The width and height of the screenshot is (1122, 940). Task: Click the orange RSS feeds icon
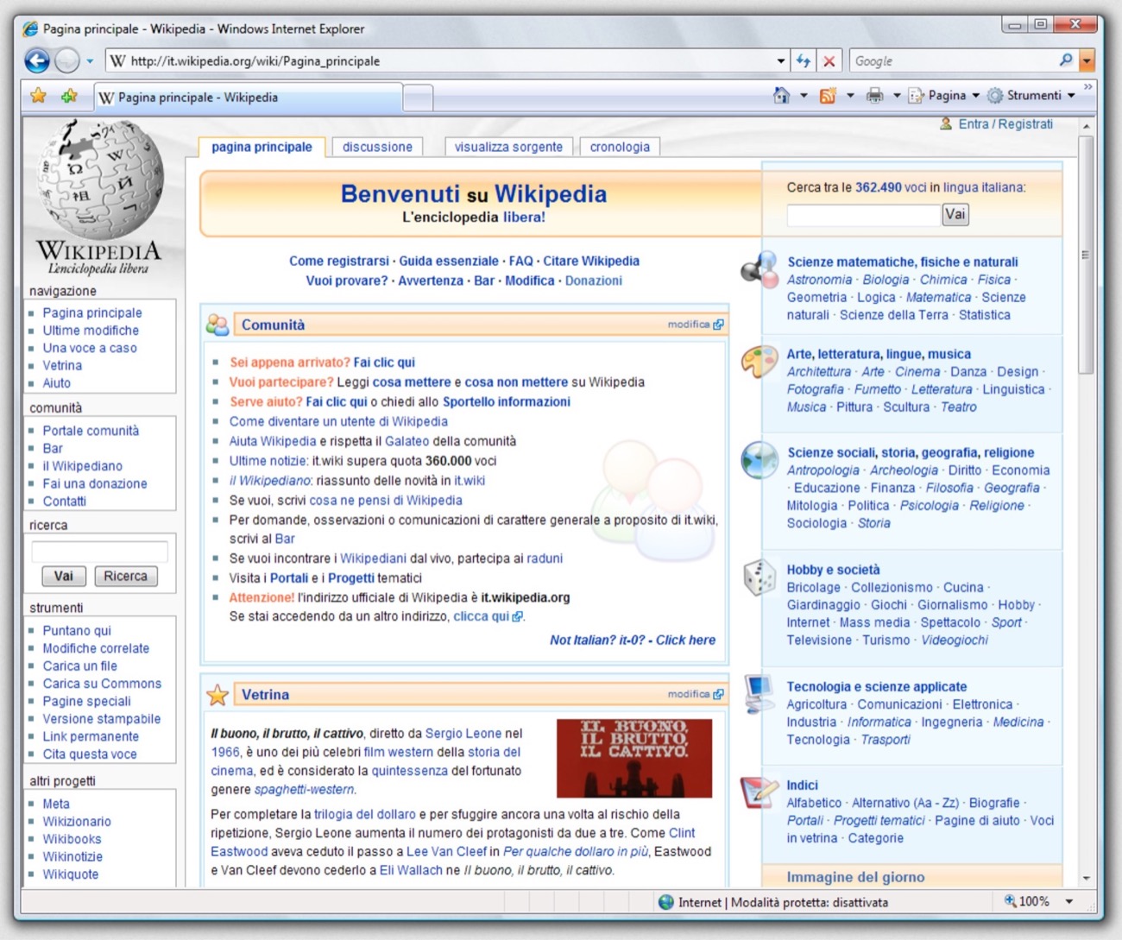pyautogui.click(x=828, y=95)
